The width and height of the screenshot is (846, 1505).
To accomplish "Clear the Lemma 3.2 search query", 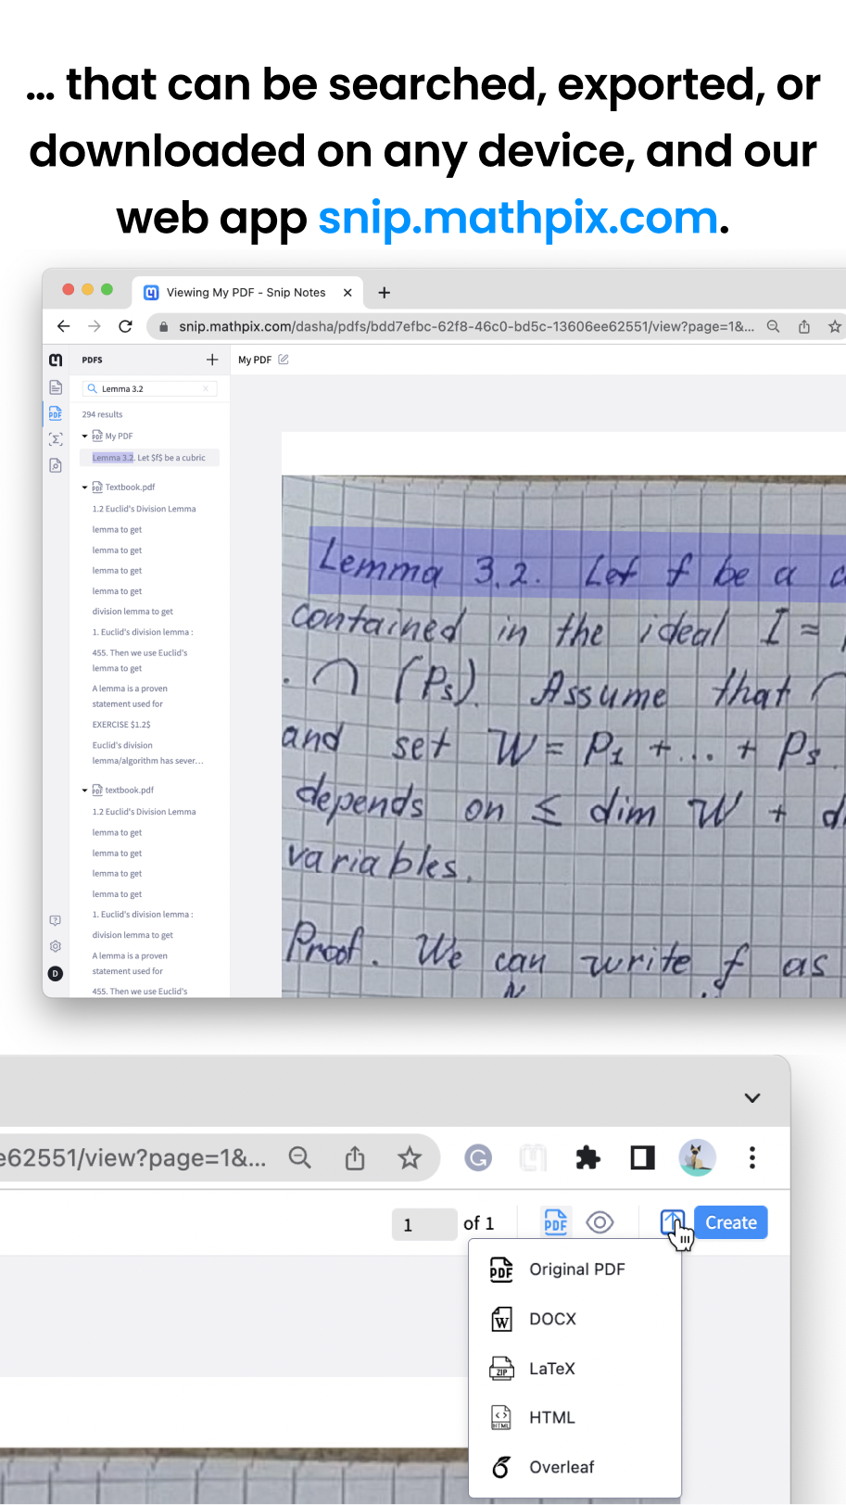I will [x=206, y=389].
